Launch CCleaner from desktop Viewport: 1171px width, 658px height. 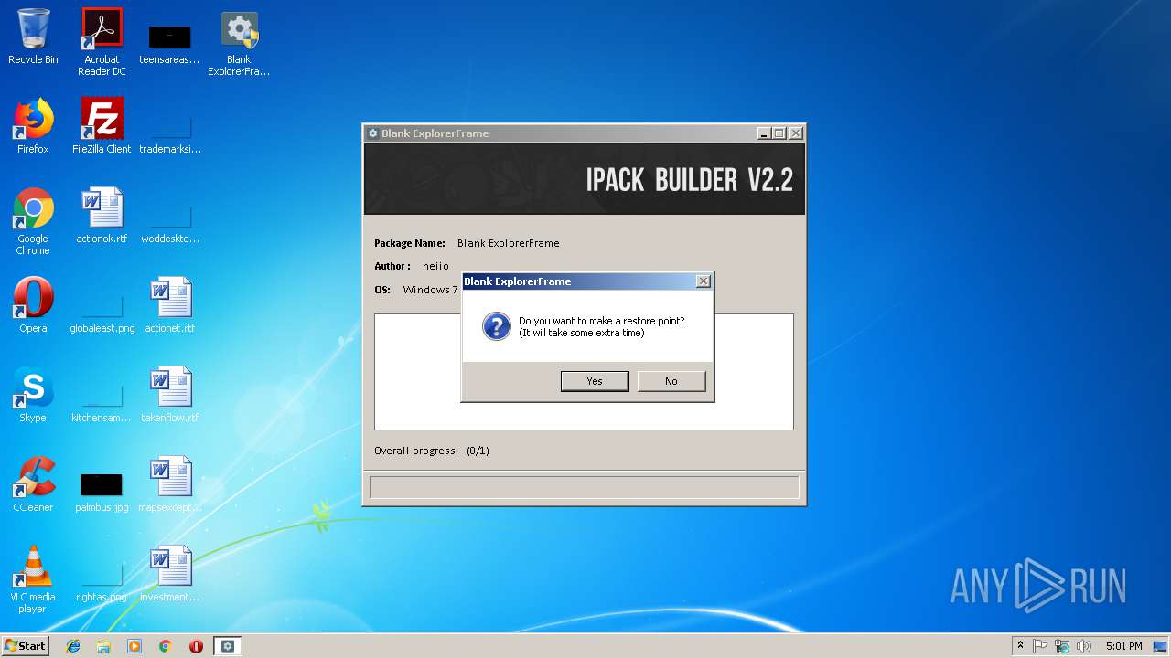(33, 484)
